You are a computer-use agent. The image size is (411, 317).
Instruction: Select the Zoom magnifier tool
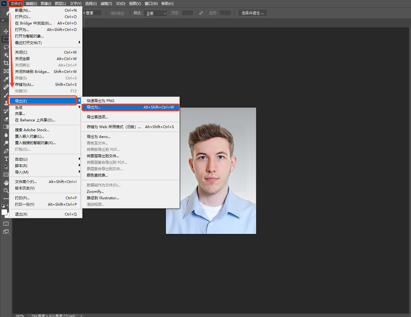pyautogui.click(x=6, y=191)
